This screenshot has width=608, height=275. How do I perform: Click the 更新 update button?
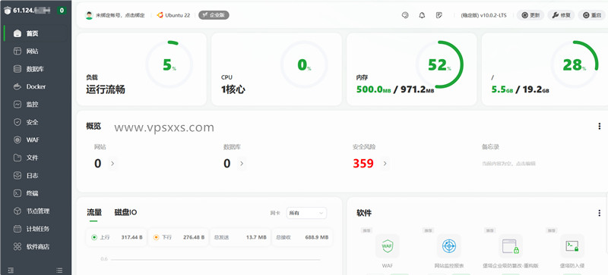530,15
